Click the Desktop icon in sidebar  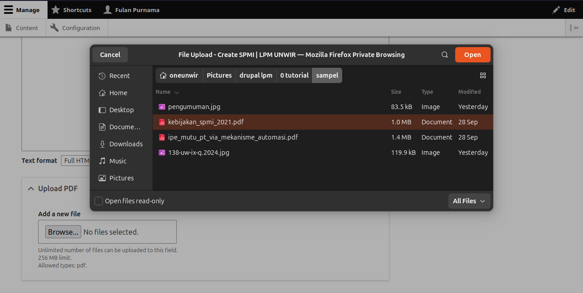(102, 110)
